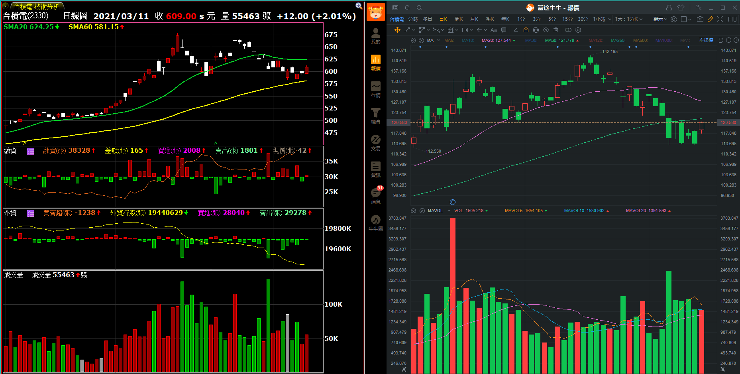Click the 不複權 adjustment button
Screen dimensions: 740x374
(706, 40)
